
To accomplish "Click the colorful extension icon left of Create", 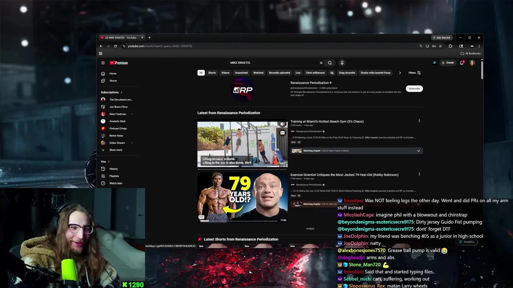I will [x=434, y=63].
